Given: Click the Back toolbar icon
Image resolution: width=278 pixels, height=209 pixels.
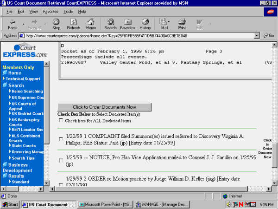Looking at the screenshot, I should point(13,24).
